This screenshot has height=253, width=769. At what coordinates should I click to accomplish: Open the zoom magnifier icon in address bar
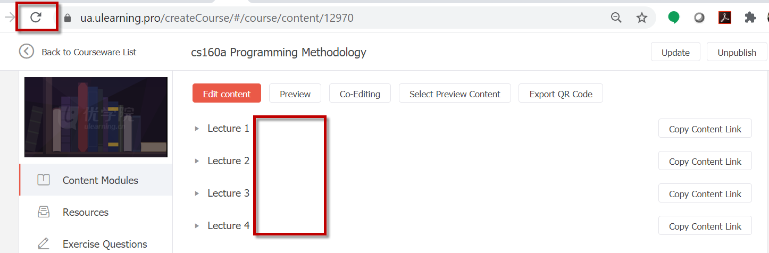[x=616, y=18]
